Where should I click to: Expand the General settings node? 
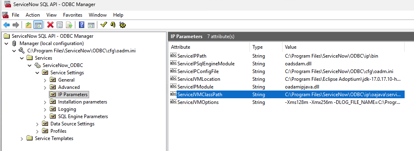[x=45, y=80]
